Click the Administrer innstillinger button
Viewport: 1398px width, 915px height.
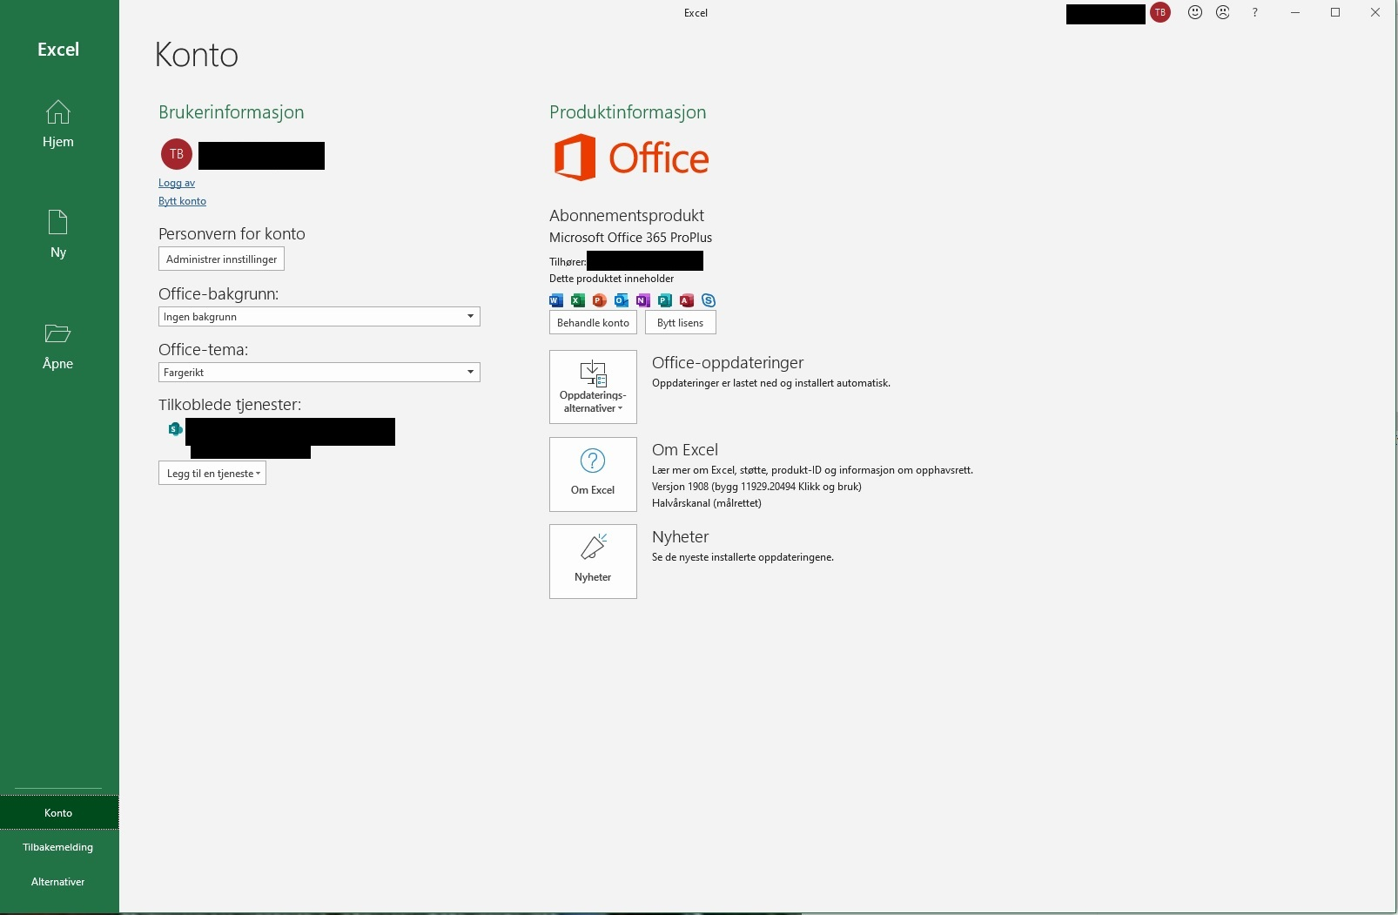222,259
